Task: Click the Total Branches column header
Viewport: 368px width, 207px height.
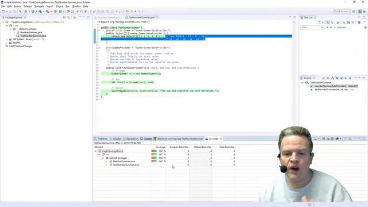Action: click(x=227, y=147)
